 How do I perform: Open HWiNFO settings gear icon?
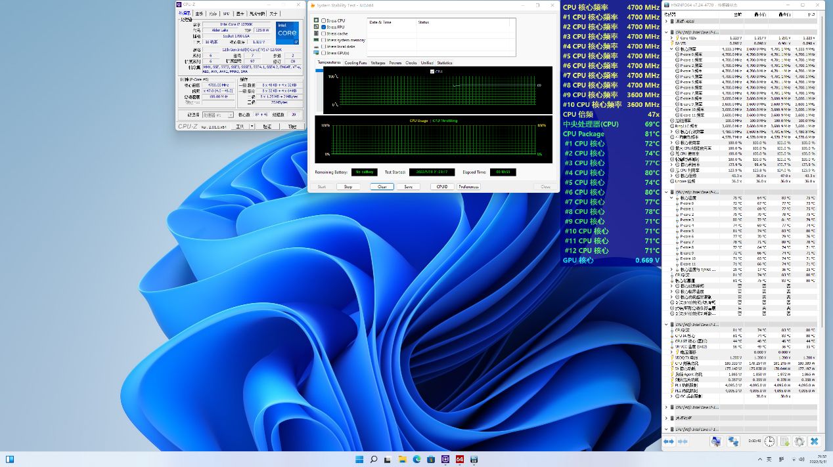[799, 441]
